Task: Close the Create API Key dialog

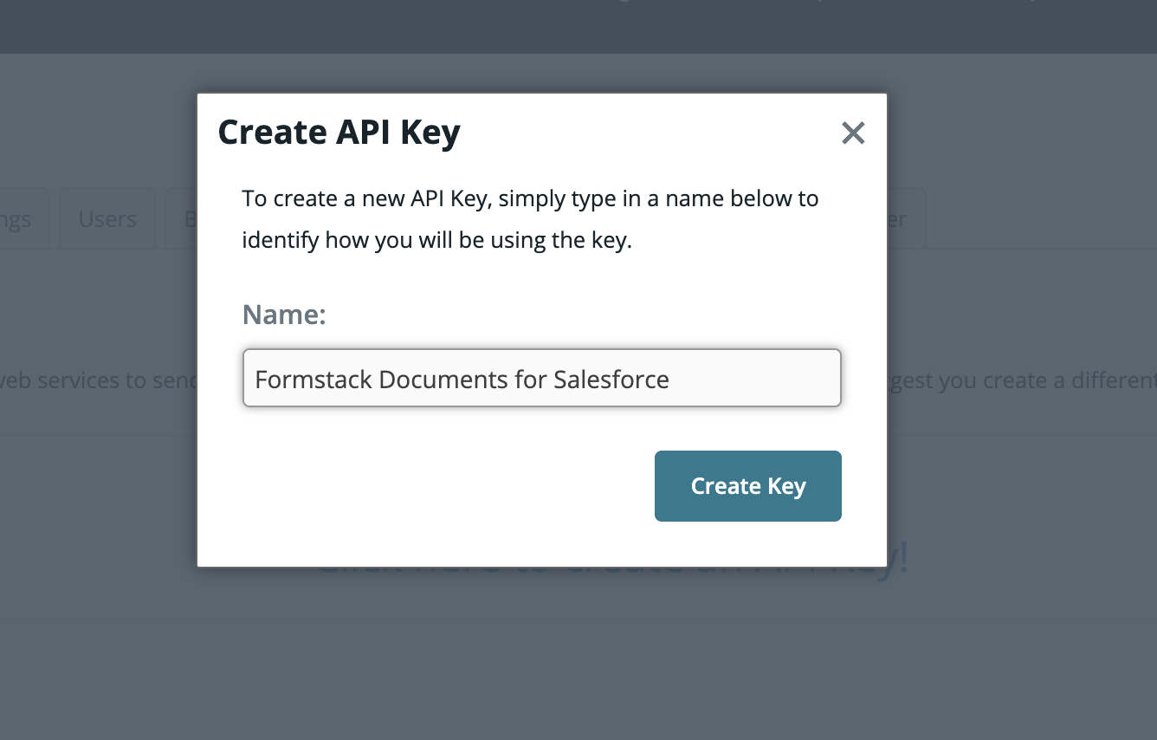Action: click(853, 133)
